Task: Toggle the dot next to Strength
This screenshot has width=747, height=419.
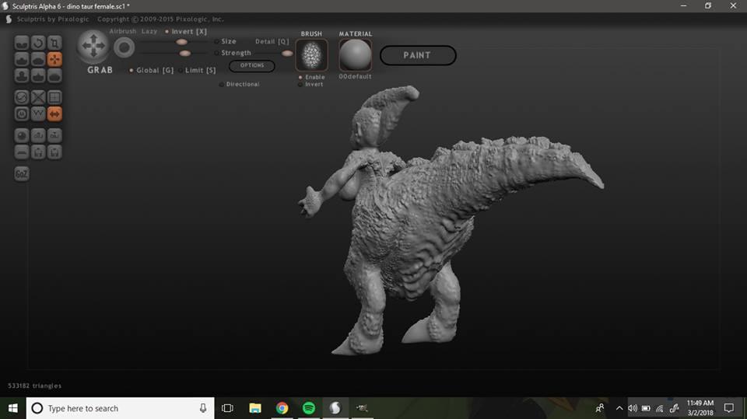Action: click(217, 53)
